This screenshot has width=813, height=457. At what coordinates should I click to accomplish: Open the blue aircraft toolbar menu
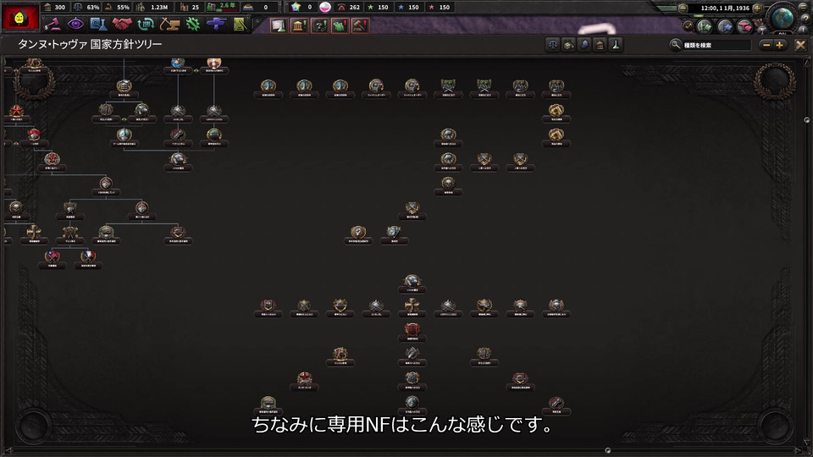click(216, 25)
